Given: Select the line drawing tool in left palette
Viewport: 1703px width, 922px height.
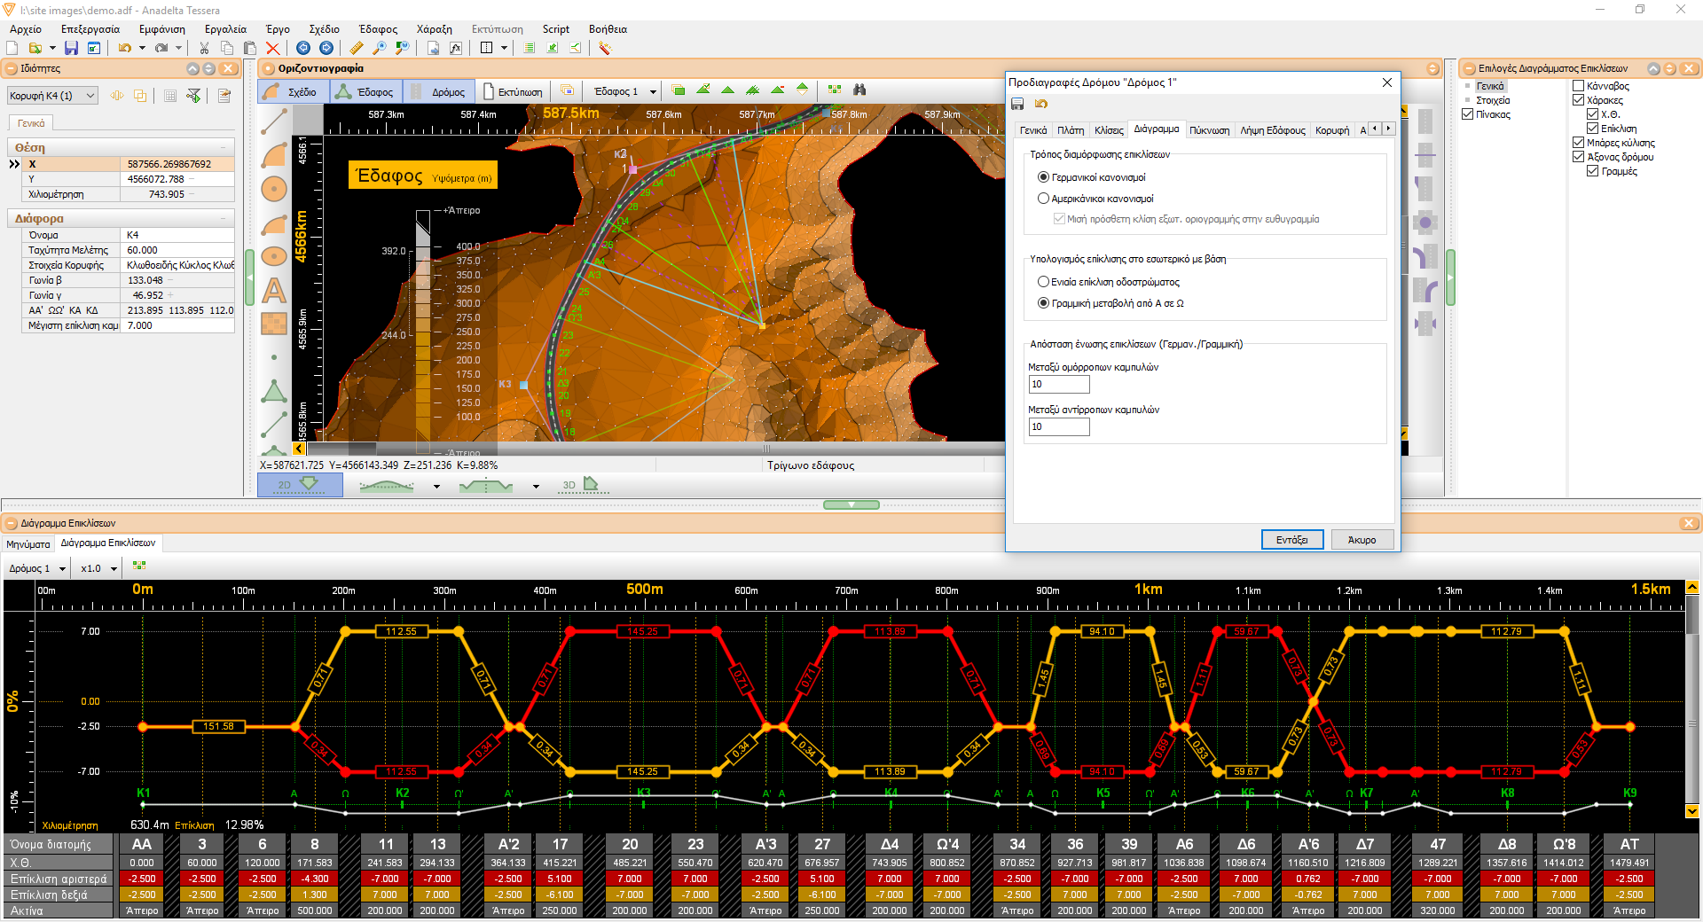Looking at the screenshot, I should coord(274,121).
